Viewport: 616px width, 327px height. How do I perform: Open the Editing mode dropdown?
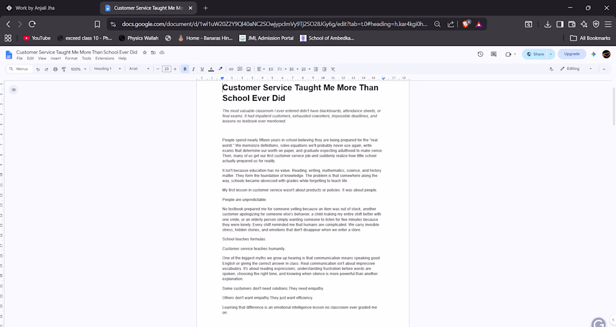click(576, 69)
